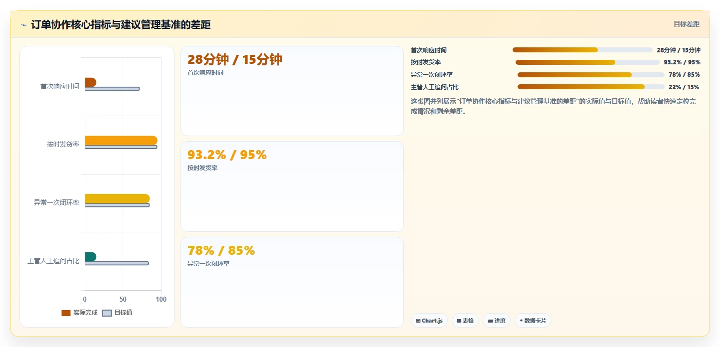Toggle the 实际完成 legend swatch

point(66,313)
